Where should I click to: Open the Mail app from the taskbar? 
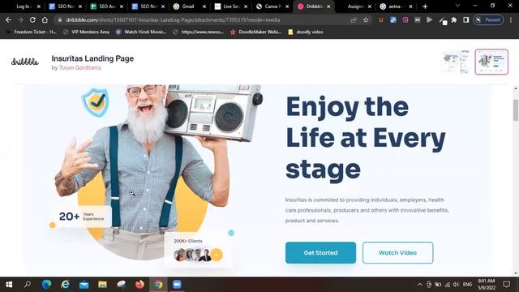pyautogui.click(x=84, y=285)
